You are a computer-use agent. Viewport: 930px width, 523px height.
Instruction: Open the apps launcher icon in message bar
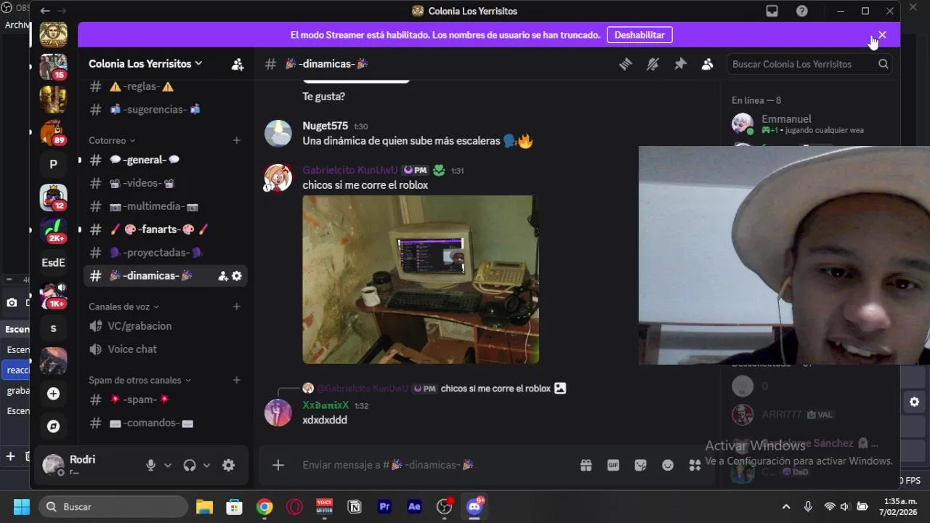point(695,465)
